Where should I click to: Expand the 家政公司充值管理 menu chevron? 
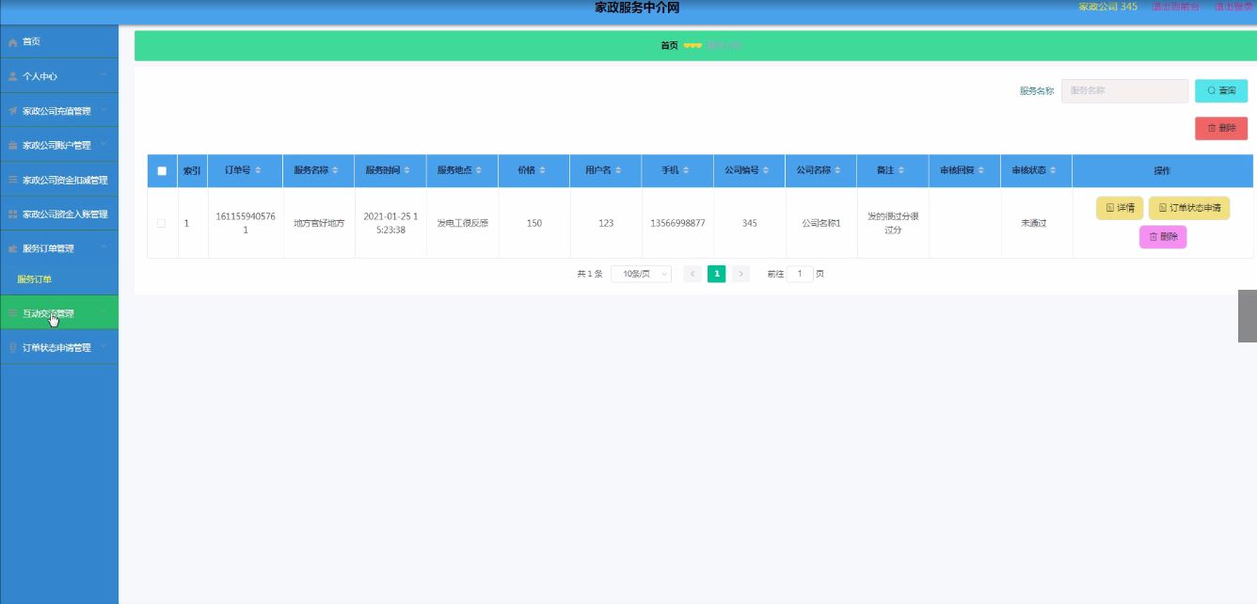(x=103, y=110)
